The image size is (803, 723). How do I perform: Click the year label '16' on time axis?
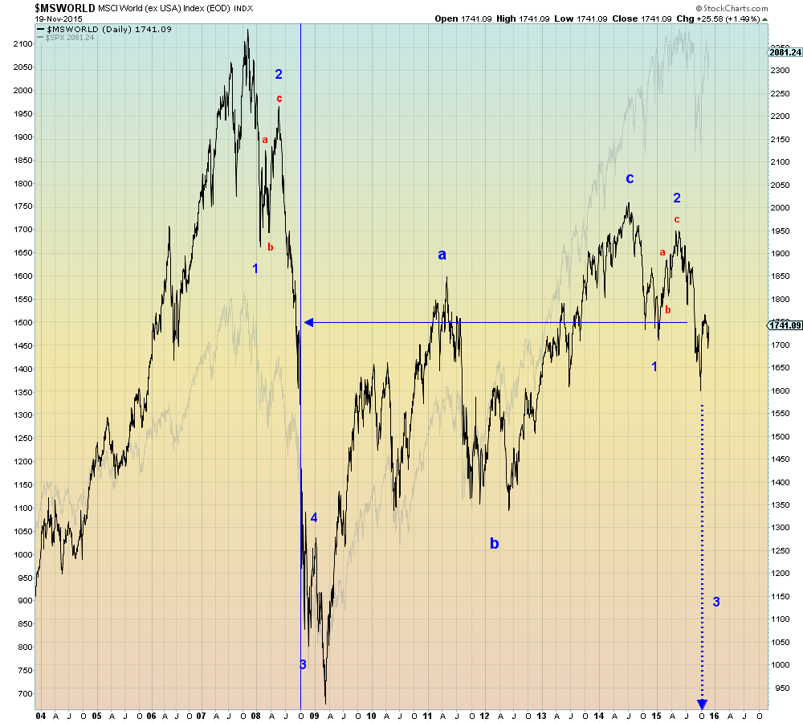pos(714,716)
